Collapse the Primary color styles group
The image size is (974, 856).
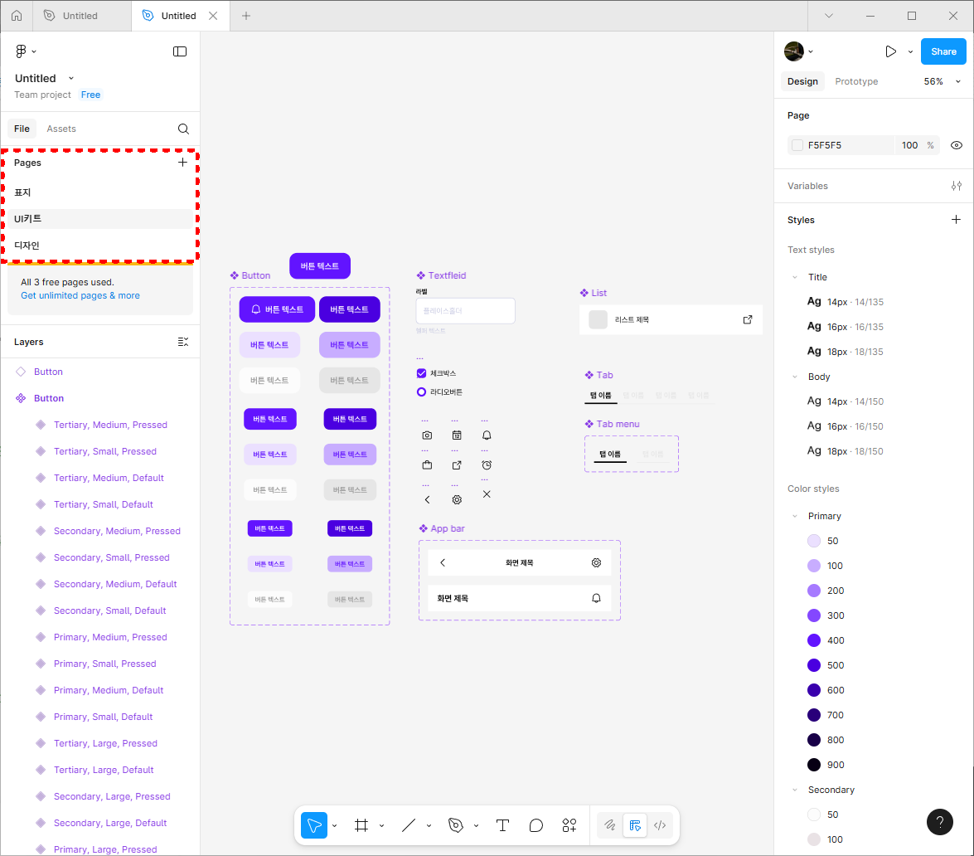coord(795,516)
